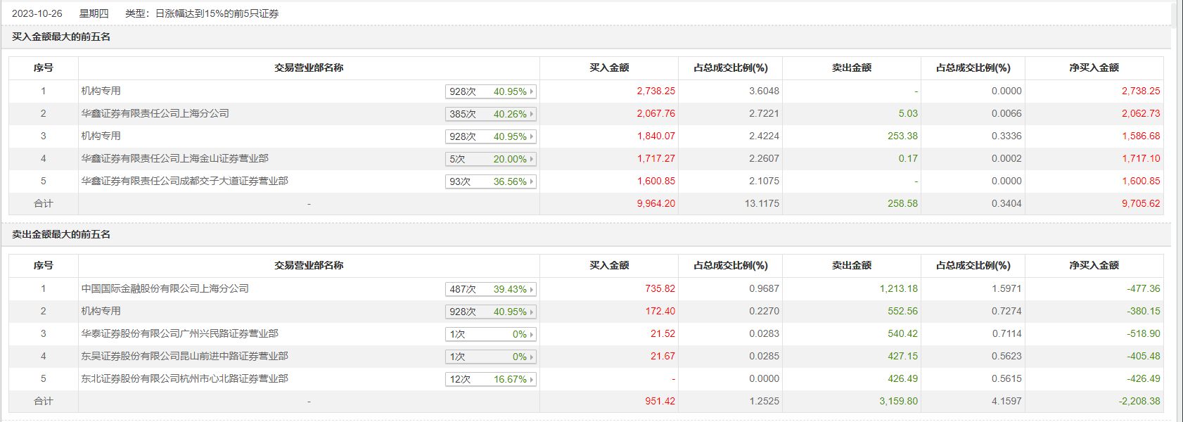Click 华泰证券广州兴民路证券营业部 link
The width and height of the screenshot is (1183, 422).
click(x=179, y=333)
